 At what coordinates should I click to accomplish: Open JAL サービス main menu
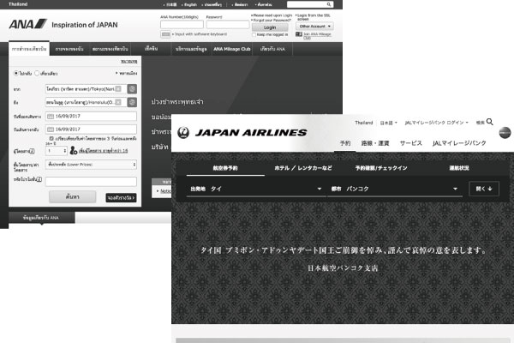(410, 143)
